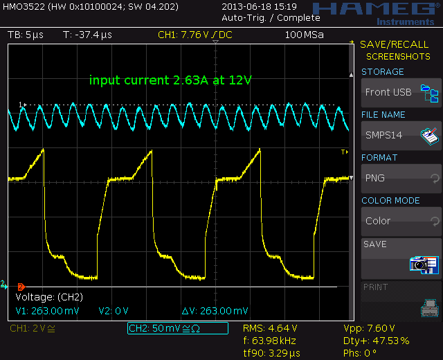Viewport: 443px width, 360px height.
Task: Click the V2: 0 V cursor value
Action: [114, 311]
